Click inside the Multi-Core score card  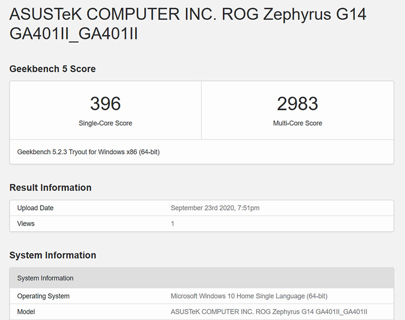point(298,111)
